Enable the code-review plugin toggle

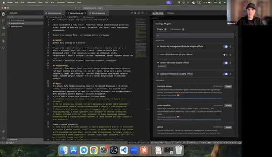225,55
